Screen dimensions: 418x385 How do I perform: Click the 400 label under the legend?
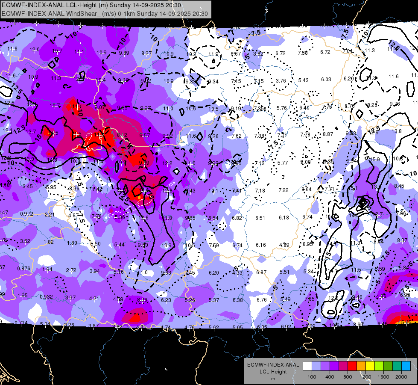pos(330,377)
